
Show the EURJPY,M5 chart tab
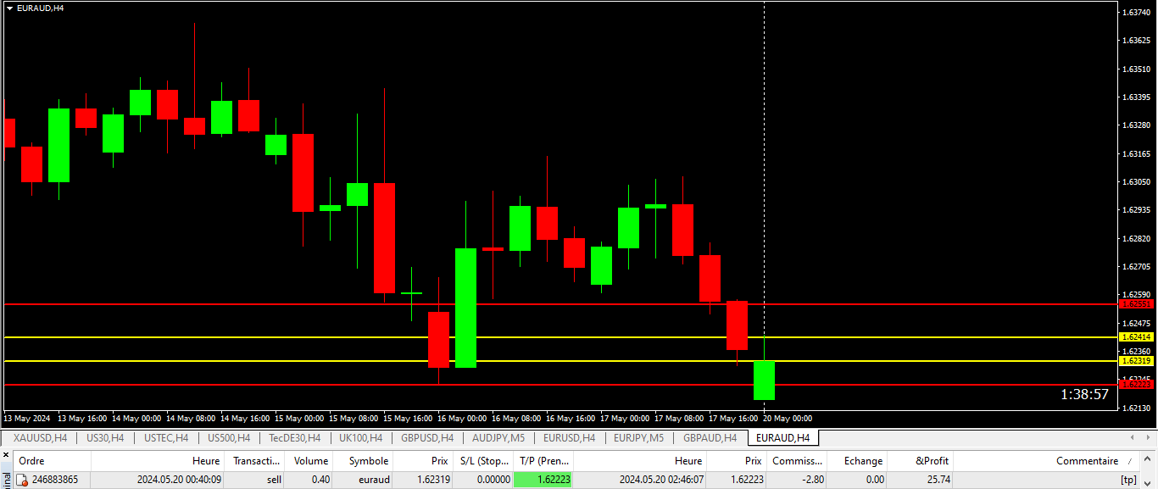tap(638, 438)
